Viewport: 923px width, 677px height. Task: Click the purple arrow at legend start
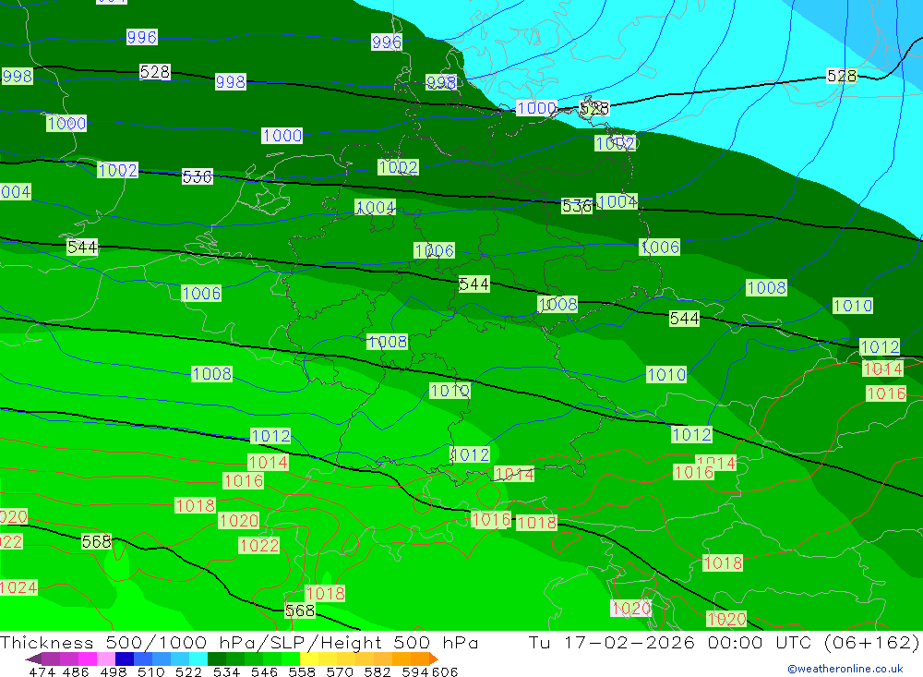click(33, 659)
